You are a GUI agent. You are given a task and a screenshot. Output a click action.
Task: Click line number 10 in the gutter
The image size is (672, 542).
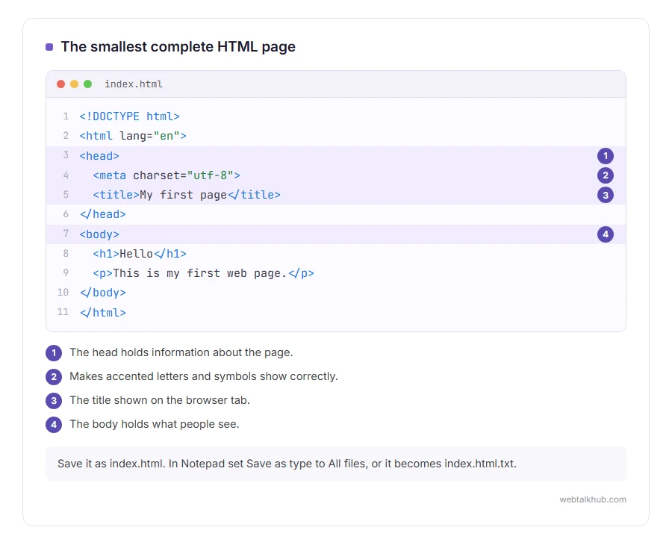point(63,292)
